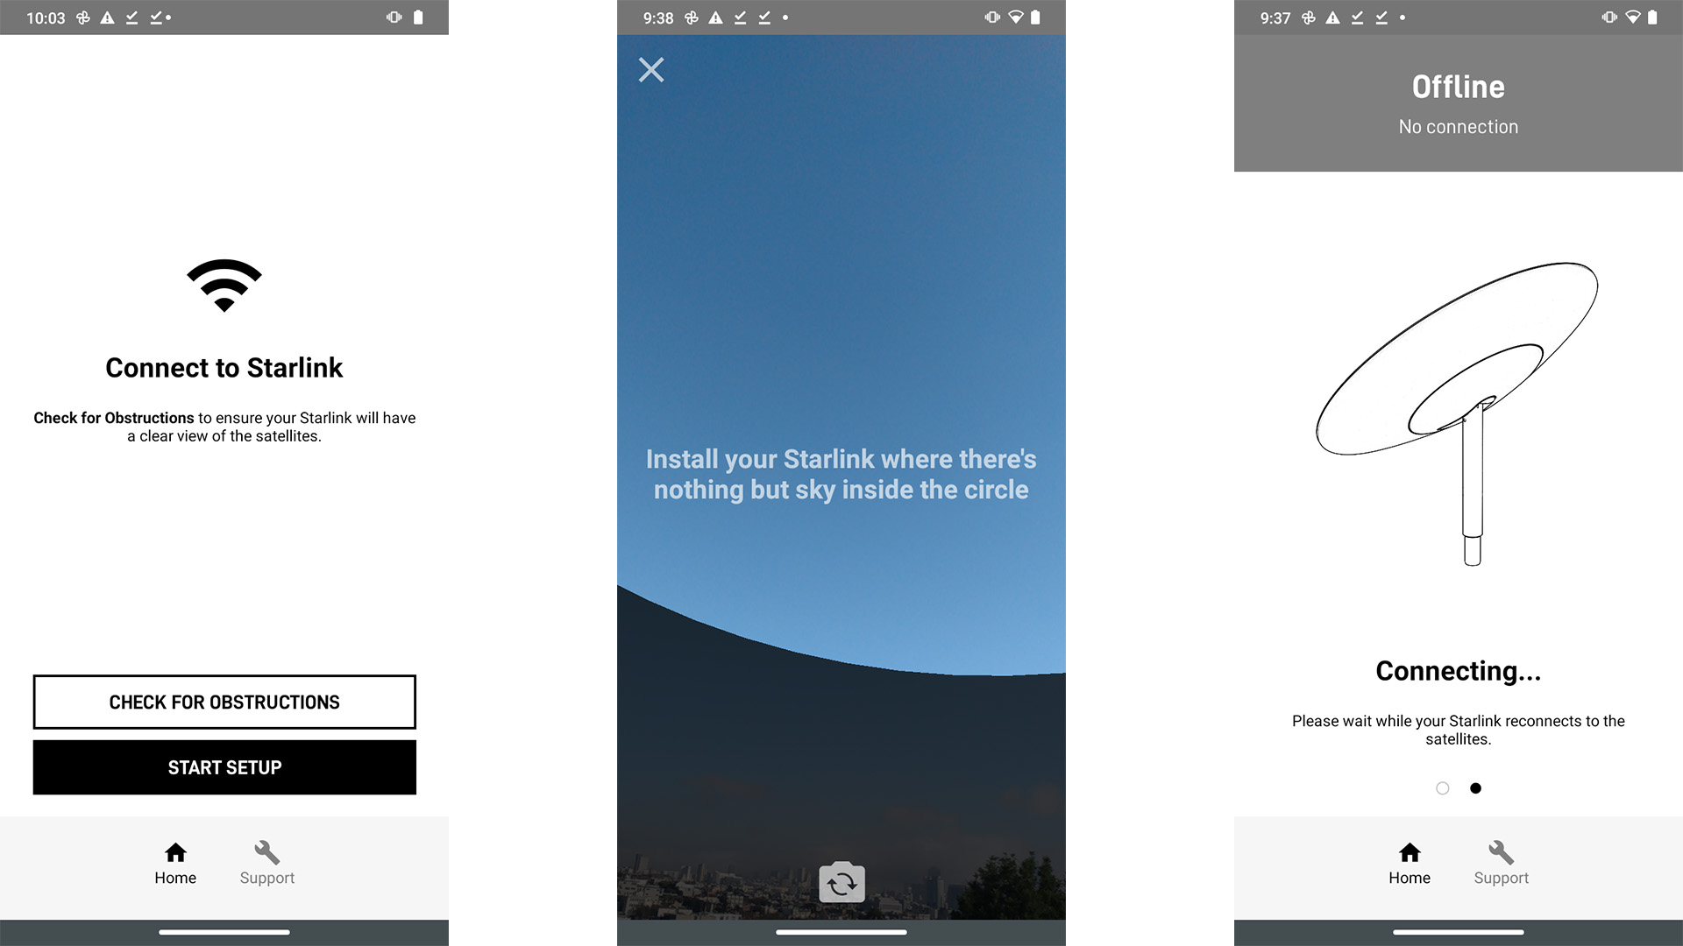
Task: Tap home icon in right screen navigation bar
Action: tap(1410, 852)
